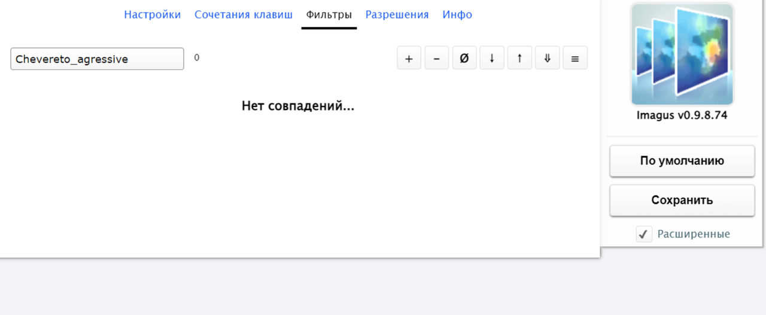Click the Нет совпадений message
Image resolution: width=766 pixels, height=315 pixels.
click(x=298, y=106)
